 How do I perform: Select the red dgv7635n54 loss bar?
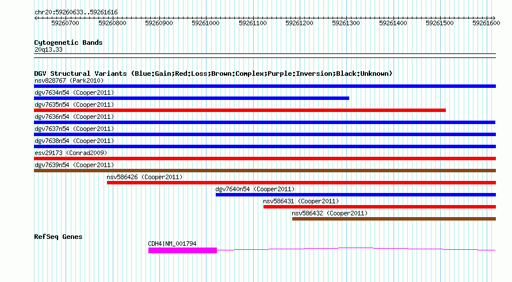(x=240, y=110)
